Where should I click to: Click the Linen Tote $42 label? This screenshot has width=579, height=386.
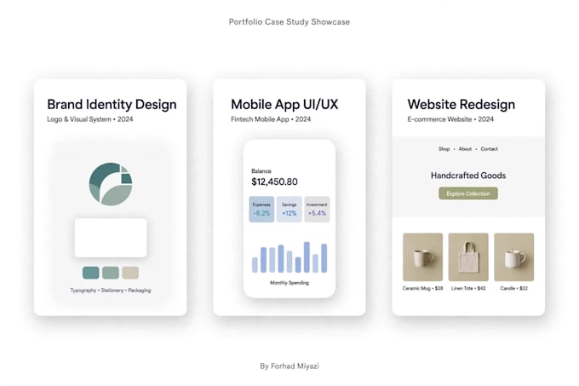pyautogui.click(x=468, y=288)
